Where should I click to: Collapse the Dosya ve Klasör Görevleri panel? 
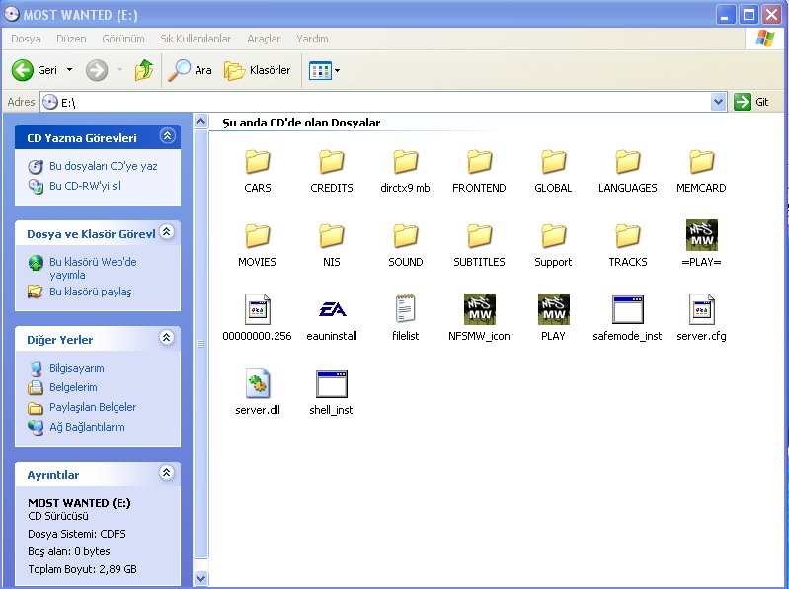point(167,231)
